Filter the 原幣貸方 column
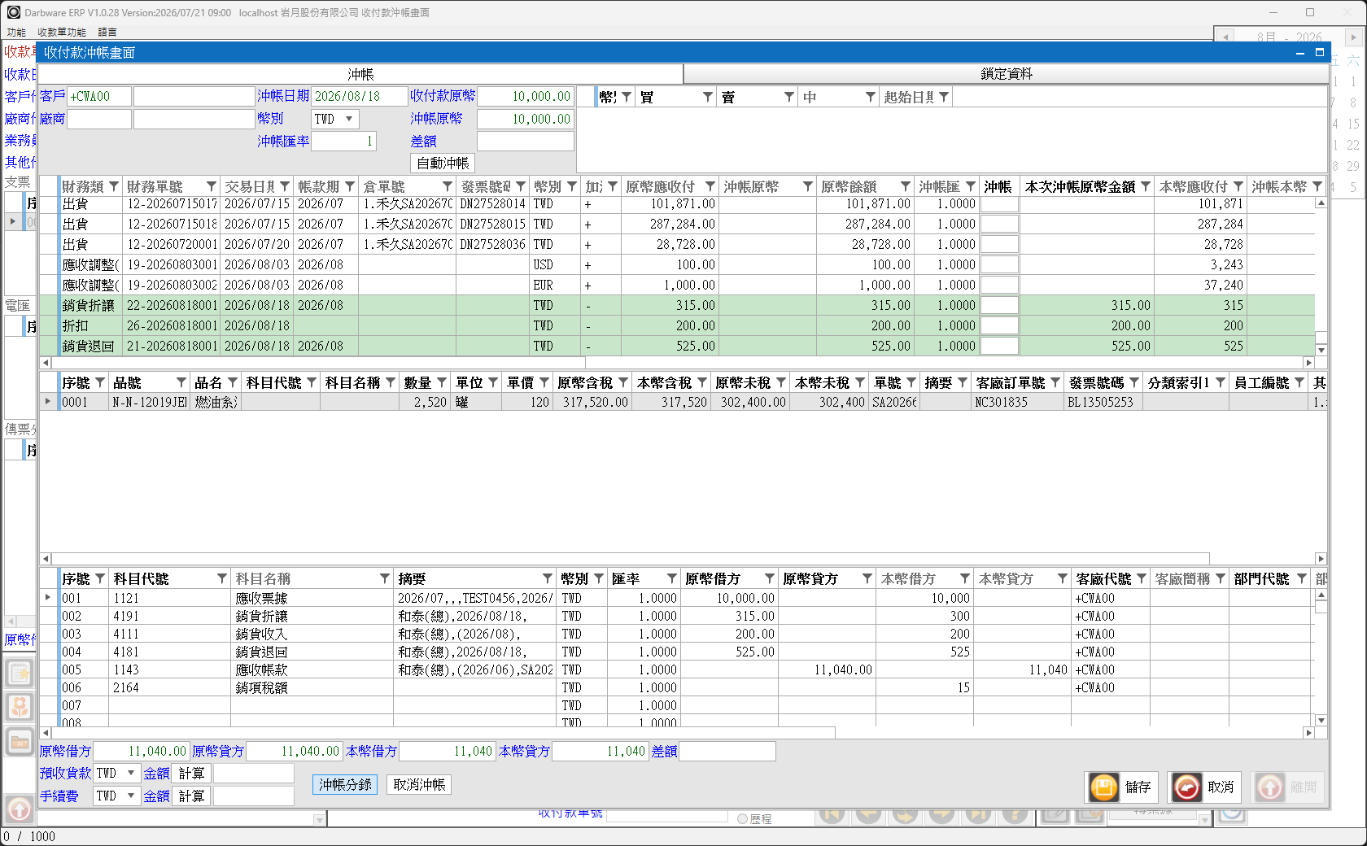Screen dimensions: 1367x846 point(867,578)
